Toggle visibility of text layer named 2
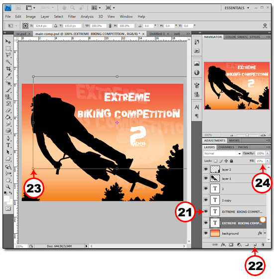Image resolution: width=274 pixels, height=279 pixels. point(206,188)
